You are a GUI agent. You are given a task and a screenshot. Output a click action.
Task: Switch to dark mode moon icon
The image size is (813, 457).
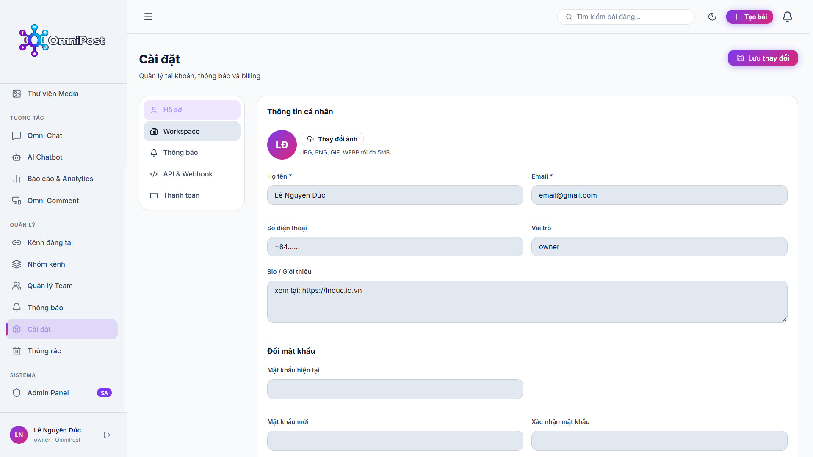[712, 17]
